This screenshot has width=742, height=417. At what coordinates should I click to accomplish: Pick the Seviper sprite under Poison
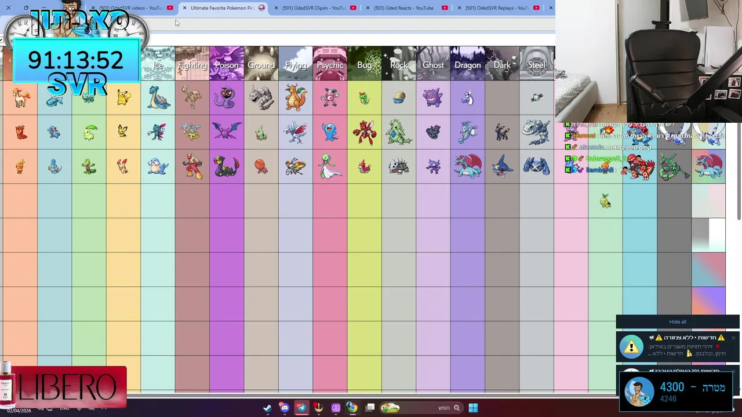coord(226,166)
